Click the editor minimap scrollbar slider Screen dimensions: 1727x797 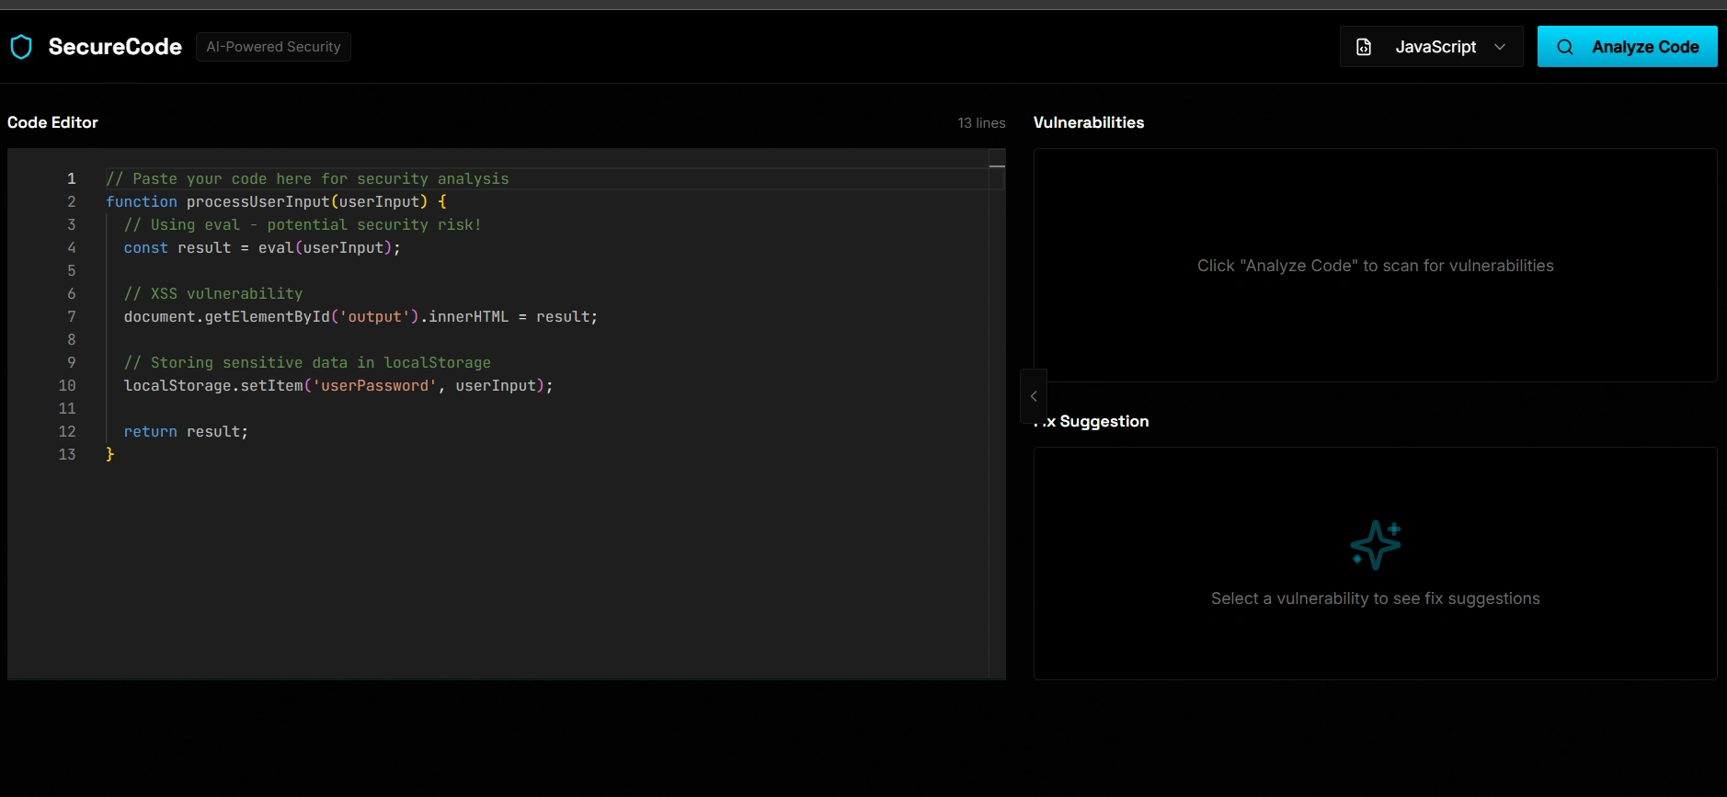(997, 165)
